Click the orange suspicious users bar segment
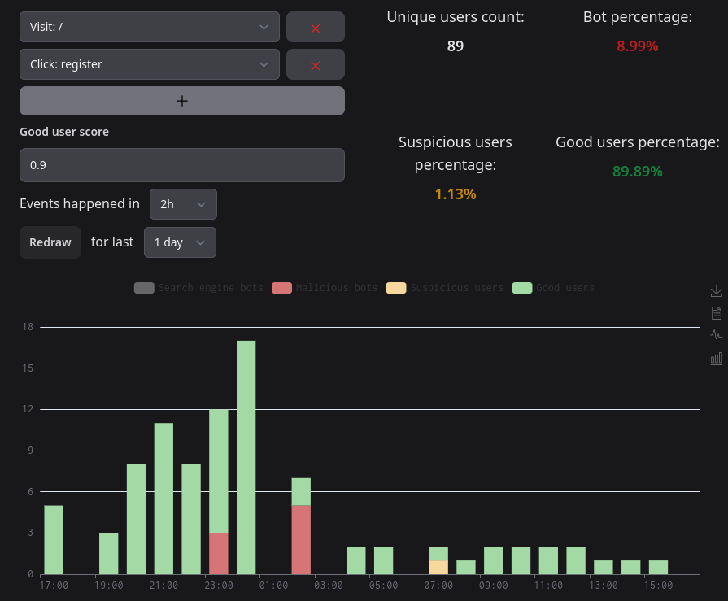This screenshot has height=601, width=728. pyautogui.click(x=438, y=567)
